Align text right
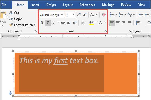This screenshot has height=100, width=151. [124, 23]
